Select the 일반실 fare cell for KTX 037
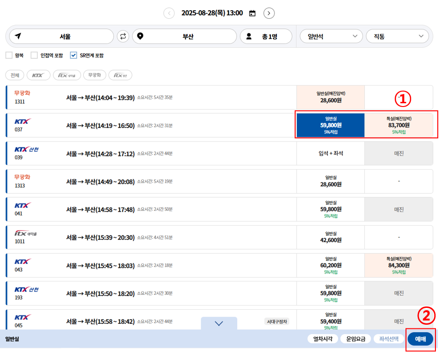The height and width of the screenshot is (356, 442). pos(330,125)
